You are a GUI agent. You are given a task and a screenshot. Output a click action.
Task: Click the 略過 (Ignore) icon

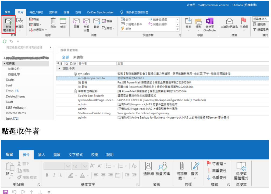tap(31, 19)
